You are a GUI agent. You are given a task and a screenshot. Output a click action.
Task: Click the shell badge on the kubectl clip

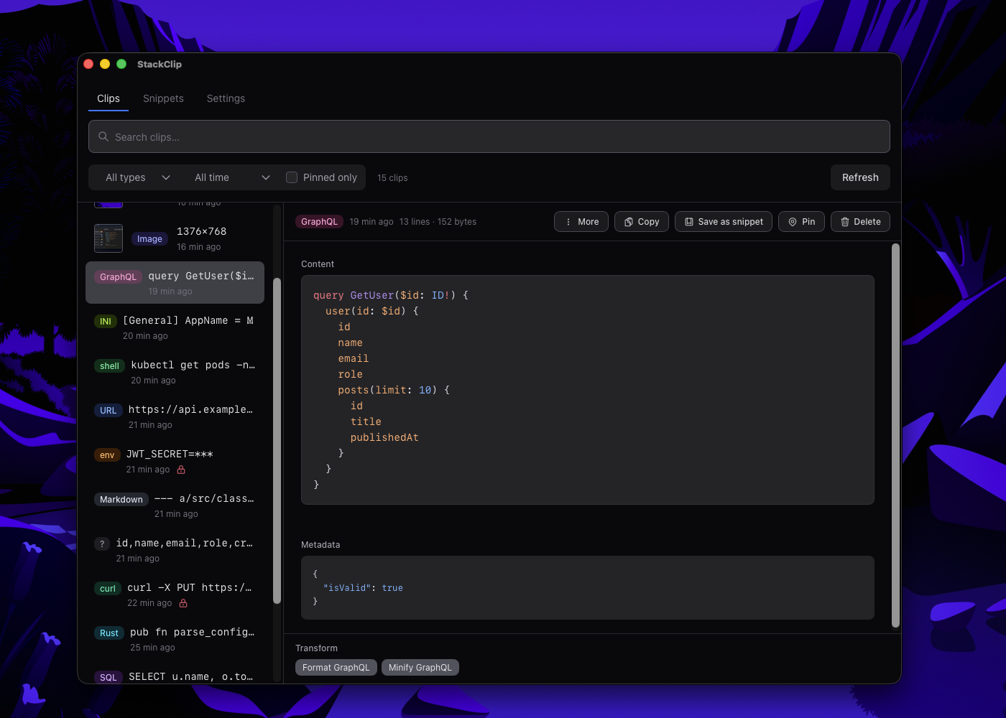coord(109,365)
